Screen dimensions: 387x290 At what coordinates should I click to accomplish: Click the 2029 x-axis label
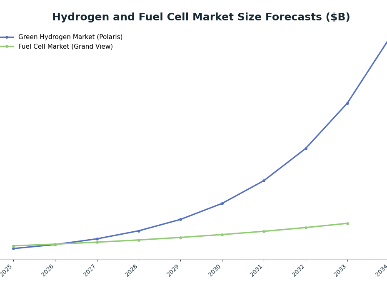173,270
